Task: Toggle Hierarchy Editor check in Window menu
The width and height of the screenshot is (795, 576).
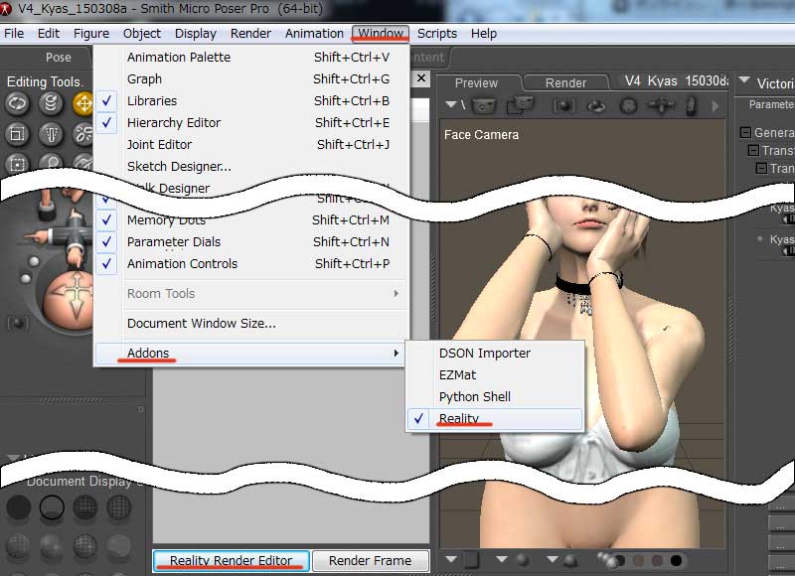Action: click(106, 122)
